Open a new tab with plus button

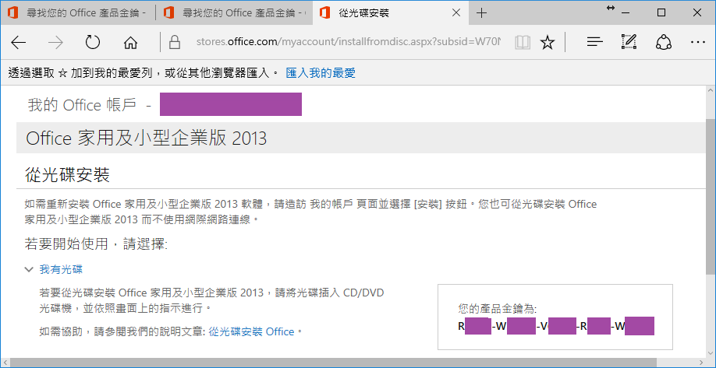pyautogui.click(x=481, y=13)
